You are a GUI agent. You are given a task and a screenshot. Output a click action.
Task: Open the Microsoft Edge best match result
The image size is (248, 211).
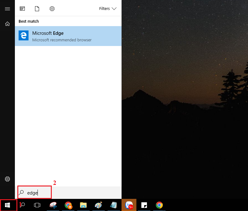pos(68,36)
